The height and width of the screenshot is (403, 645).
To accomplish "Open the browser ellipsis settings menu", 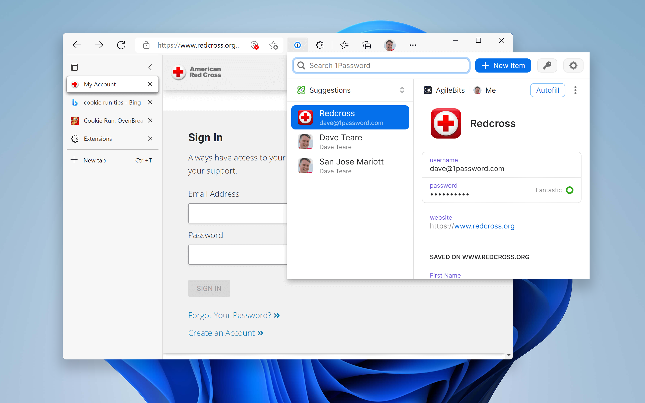I will [x=412, y=45].
